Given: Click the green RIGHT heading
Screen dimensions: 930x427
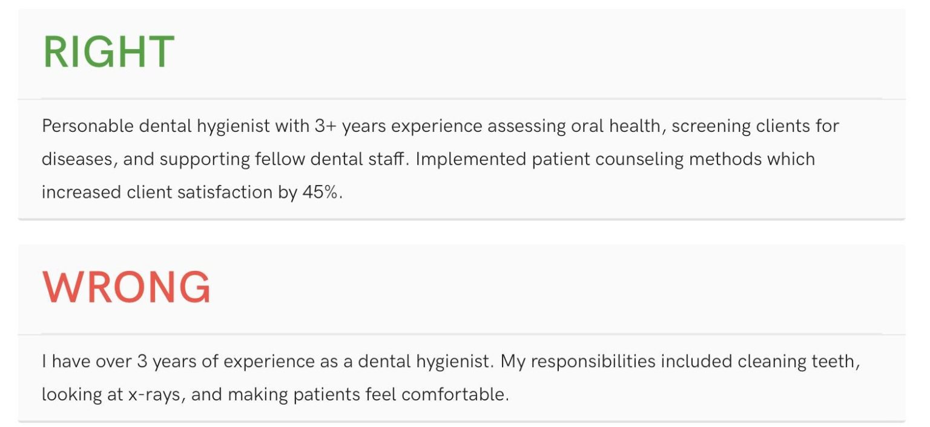Looking at the screenshot, I should (109, 52).
